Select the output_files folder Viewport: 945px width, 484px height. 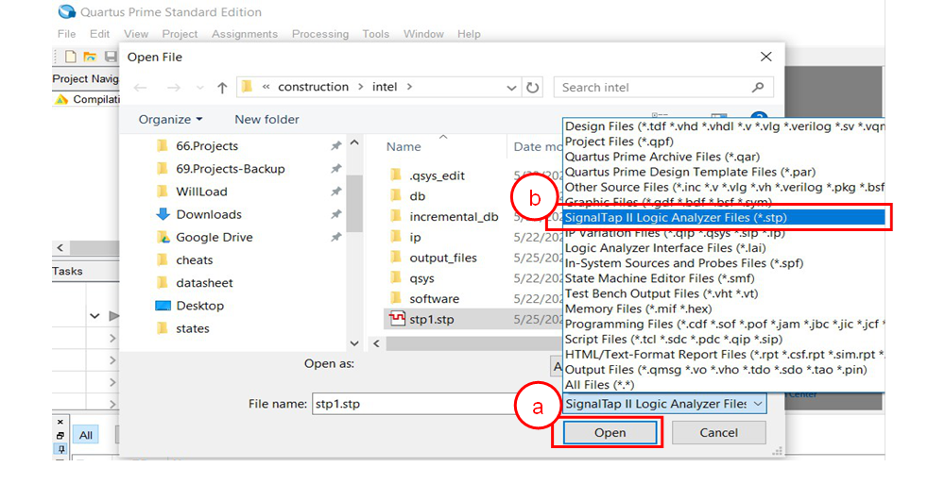(443, 258)
